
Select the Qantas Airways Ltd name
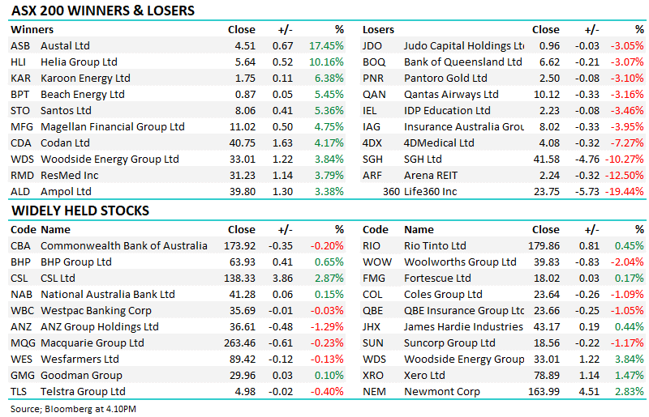tap(451, 94)
